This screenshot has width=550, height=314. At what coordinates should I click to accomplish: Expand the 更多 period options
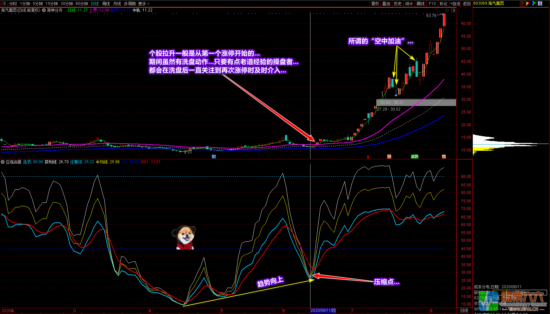pos(144,4)
